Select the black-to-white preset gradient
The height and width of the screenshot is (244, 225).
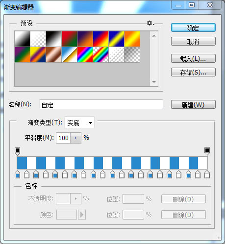(x=53, y=39)
